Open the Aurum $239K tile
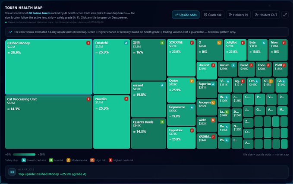Viewport: 293px width, 184px height. (x=227, y=69)
